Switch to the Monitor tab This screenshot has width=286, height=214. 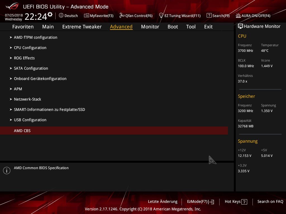(x=150, y=27)
